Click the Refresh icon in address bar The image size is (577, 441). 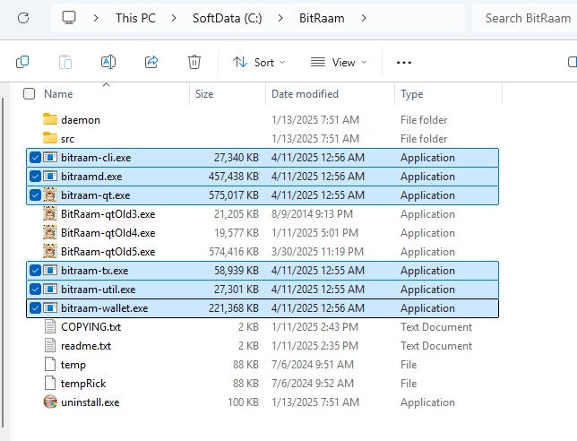pos(23,18)
